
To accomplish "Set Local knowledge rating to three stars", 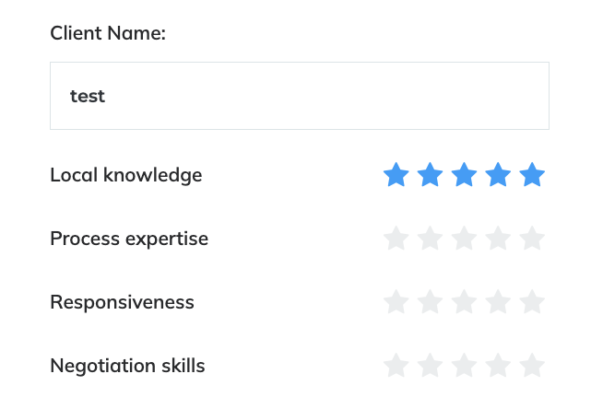I will (x=464, y=175).
